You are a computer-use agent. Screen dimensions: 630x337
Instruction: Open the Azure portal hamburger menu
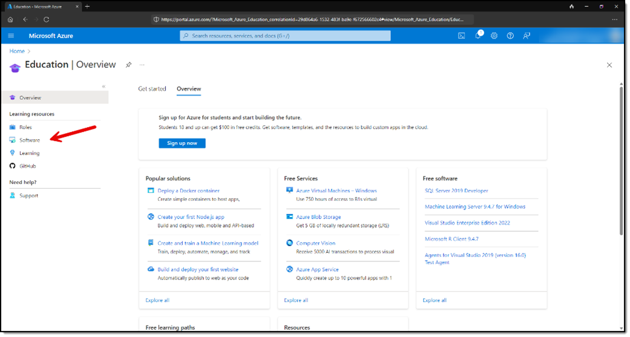pos(11,36)
